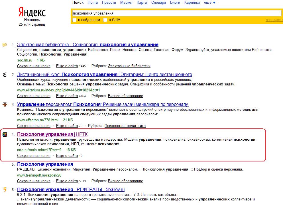Click 'Еще с сайта' 5313 link
This screenshot has width=283, height=207.
click(67, 181)
